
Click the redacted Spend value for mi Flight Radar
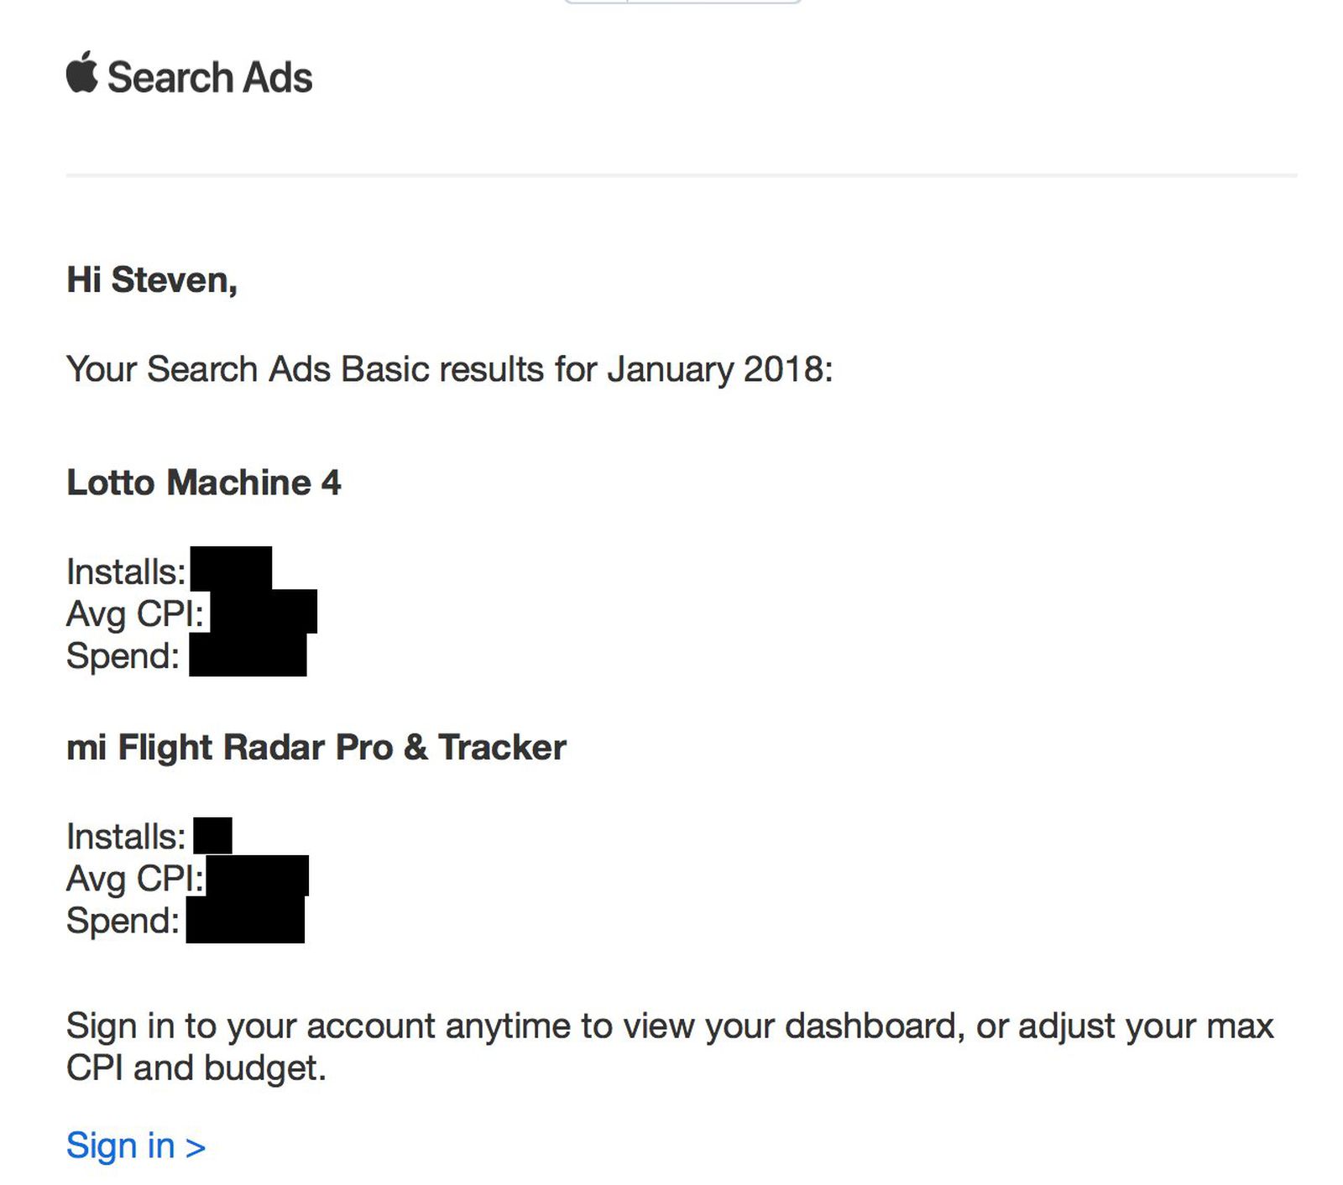[x=245, y=920]
